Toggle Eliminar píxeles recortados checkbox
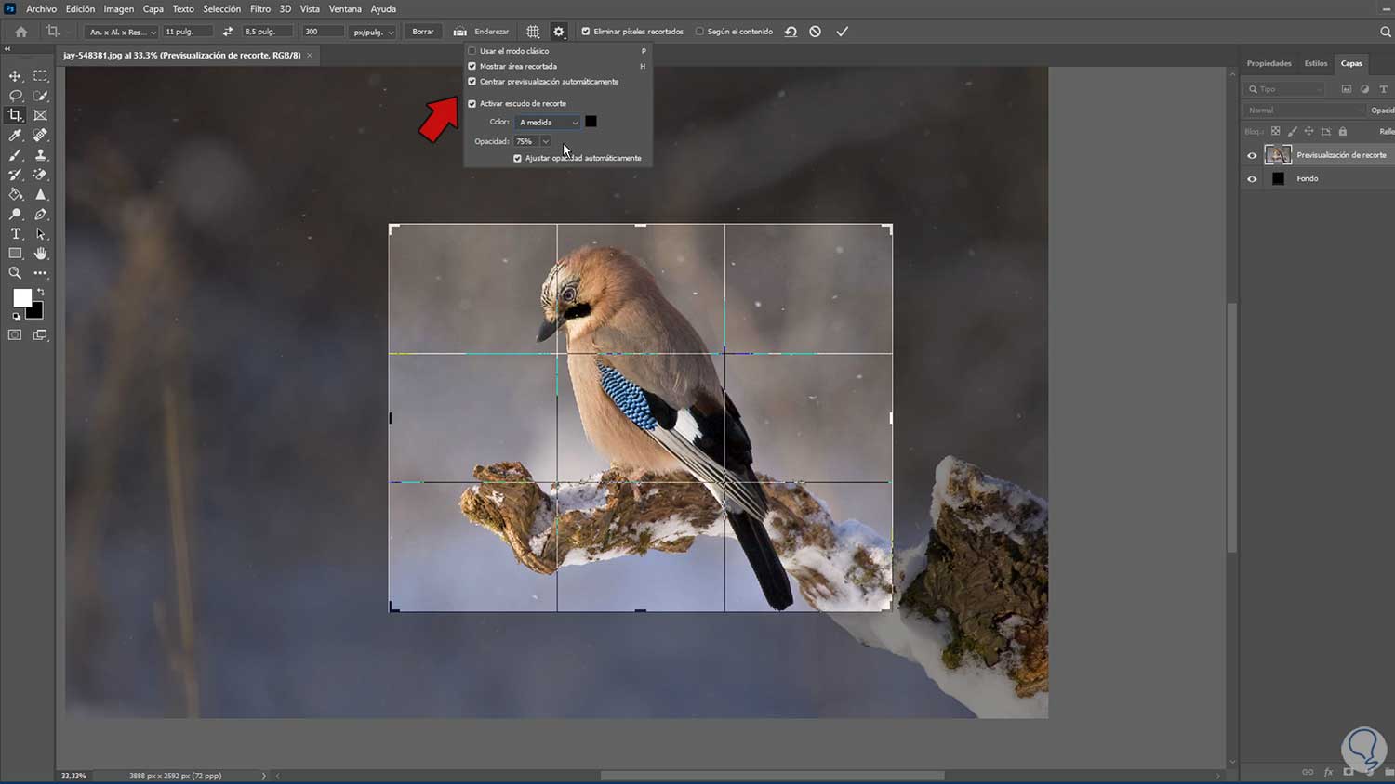Image resolution: width=1395 pixels, height=784 pixels. pos(586,32)
